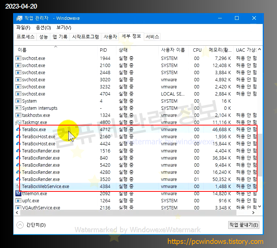Switch to the 사용자 tab
The height and width of the screenshot is (248, 277).
click(110, 37)
